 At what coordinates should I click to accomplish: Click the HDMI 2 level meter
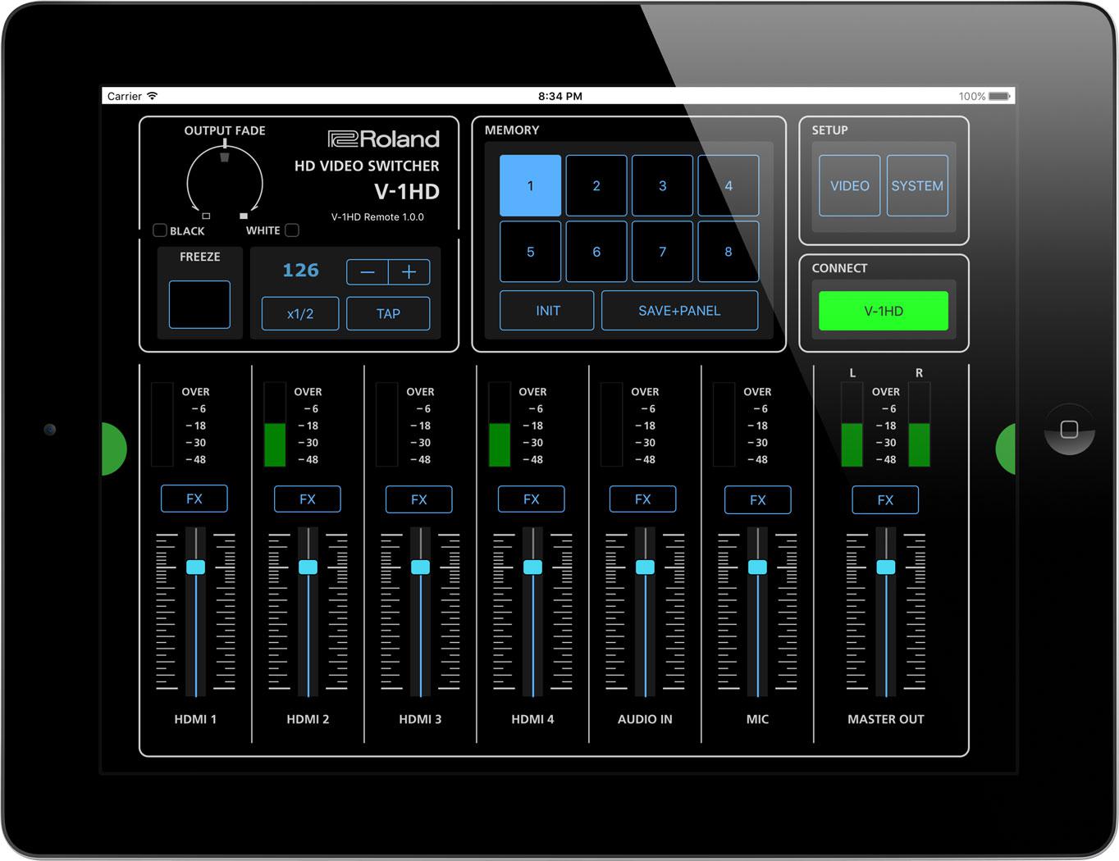coord(274,424)
